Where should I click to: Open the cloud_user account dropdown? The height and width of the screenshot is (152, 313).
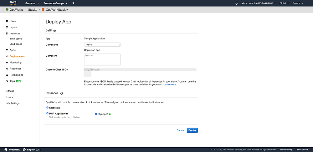[x=259, y=3]
